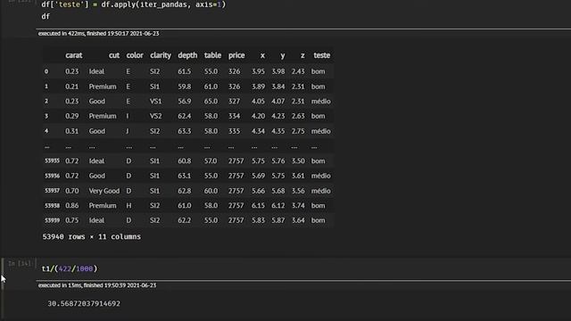Select the 'price' column header

236,55
